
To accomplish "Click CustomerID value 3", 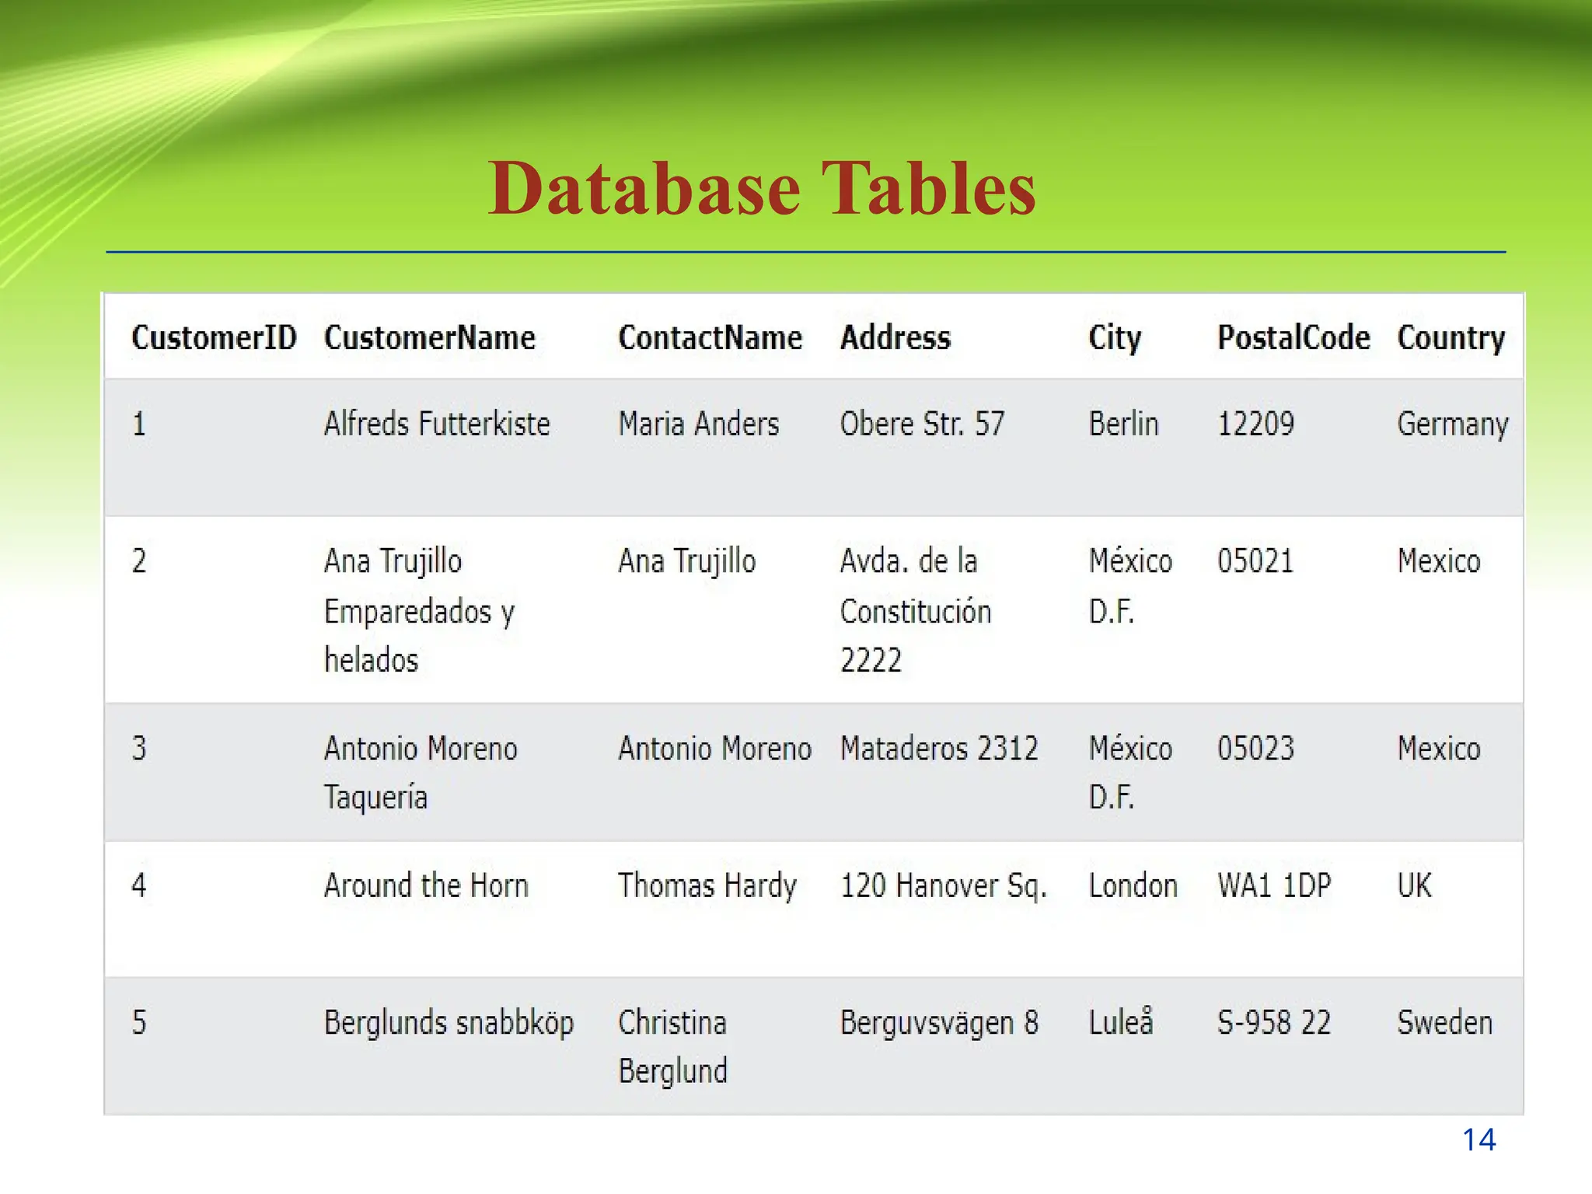I will click(x=138, y=748).
